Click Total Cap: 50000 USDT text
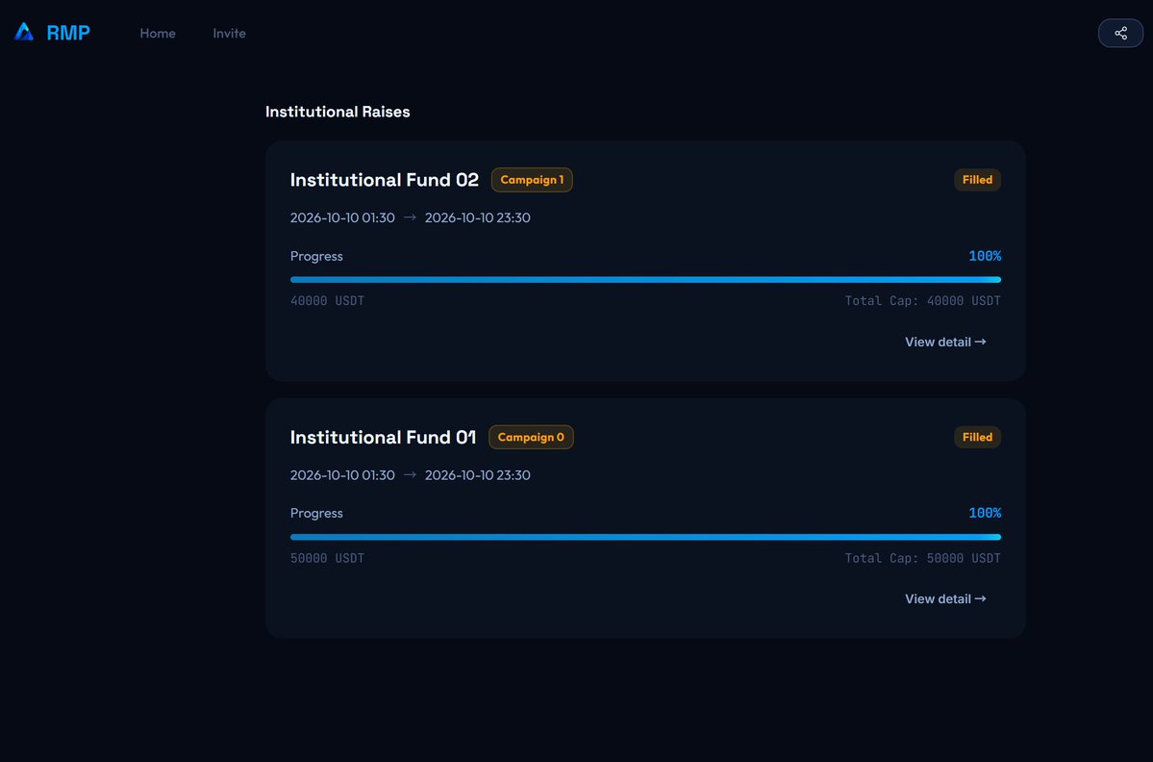The width and height of the screenshot is (1153, 762). tap(923, 558)
